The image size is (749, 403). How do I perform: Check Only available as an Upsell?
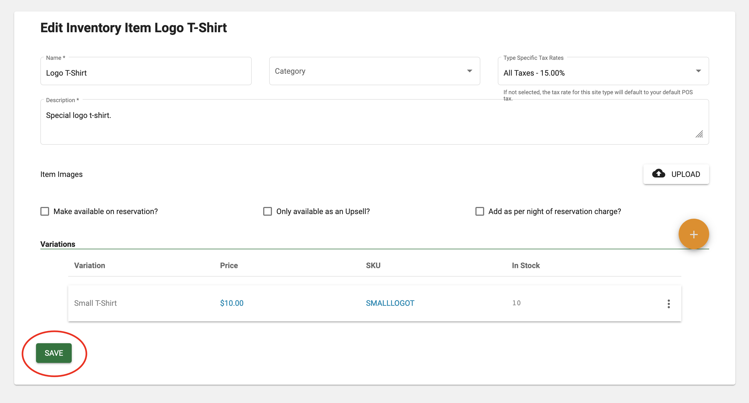tap(267, 211)
